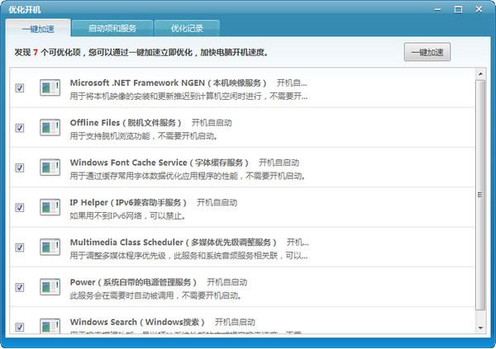Click 开机自启动 status beside Windows Font Cache
Image resolution: width=496 pixels, height=349 pixels.
click(x=279, y=163)
